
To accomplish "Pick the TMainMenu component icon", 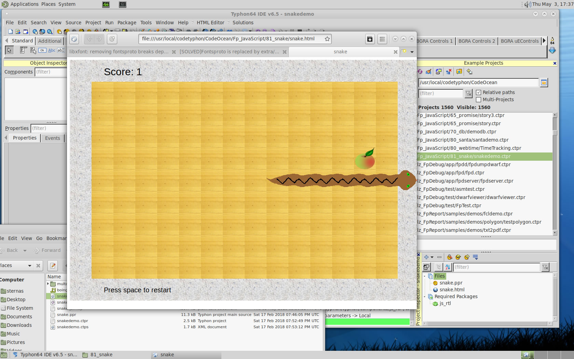I will coord(23,50).
